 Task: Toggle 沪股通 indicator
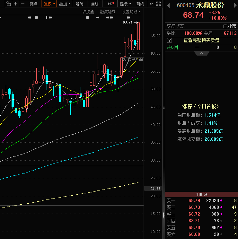[88, 12]
